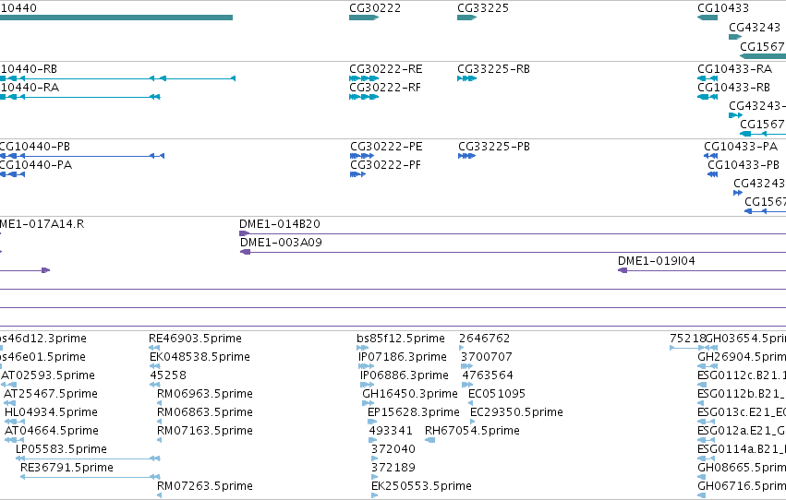
Task: Click the CG10433 gene glyph
Action: [707, 18]
